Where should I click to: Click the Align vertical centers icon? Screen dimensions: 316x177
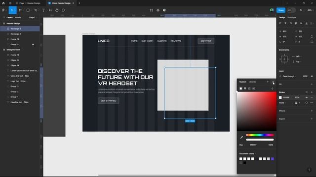click(301, 23)
